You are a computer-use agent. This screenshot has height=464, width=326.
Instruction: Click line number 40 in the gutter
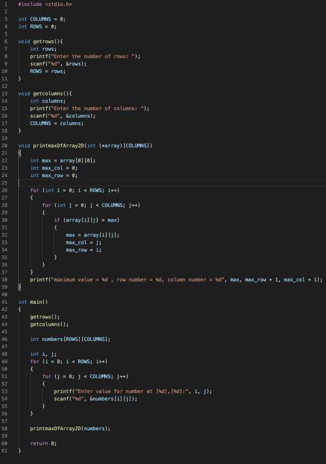(4, 295)
